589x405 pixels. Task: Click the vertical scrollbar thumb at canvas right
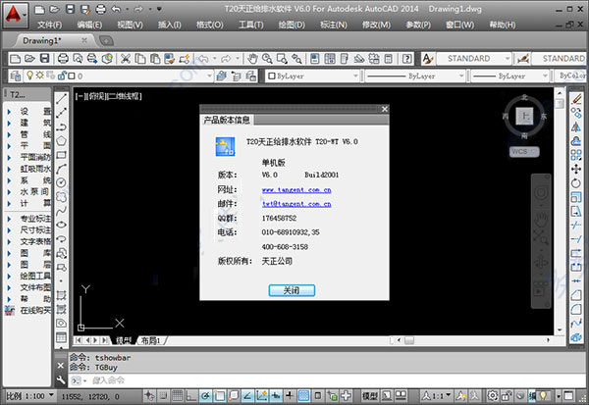pos(560,103)
